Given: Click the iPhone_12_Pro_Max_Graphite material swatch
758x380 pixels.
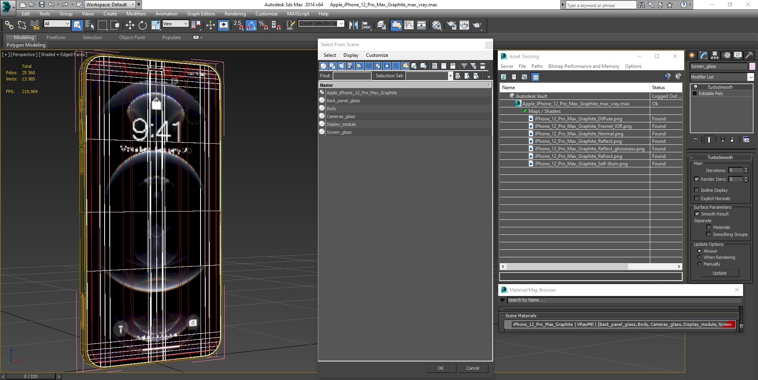Looking at the screenshot, I should pyautogui.click(x=508, y=324).
